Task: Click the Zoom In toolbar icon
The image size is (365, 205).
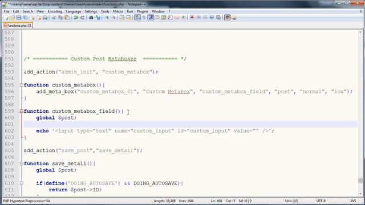Action: click(107, 18)
